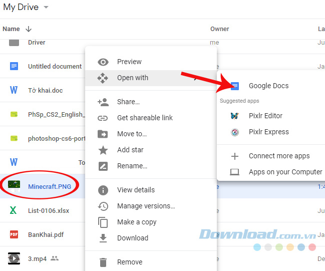Select the 3.mp4 file name
Image resolution: width=325 pixels, height=271 pixels.
tap(38, 259)
